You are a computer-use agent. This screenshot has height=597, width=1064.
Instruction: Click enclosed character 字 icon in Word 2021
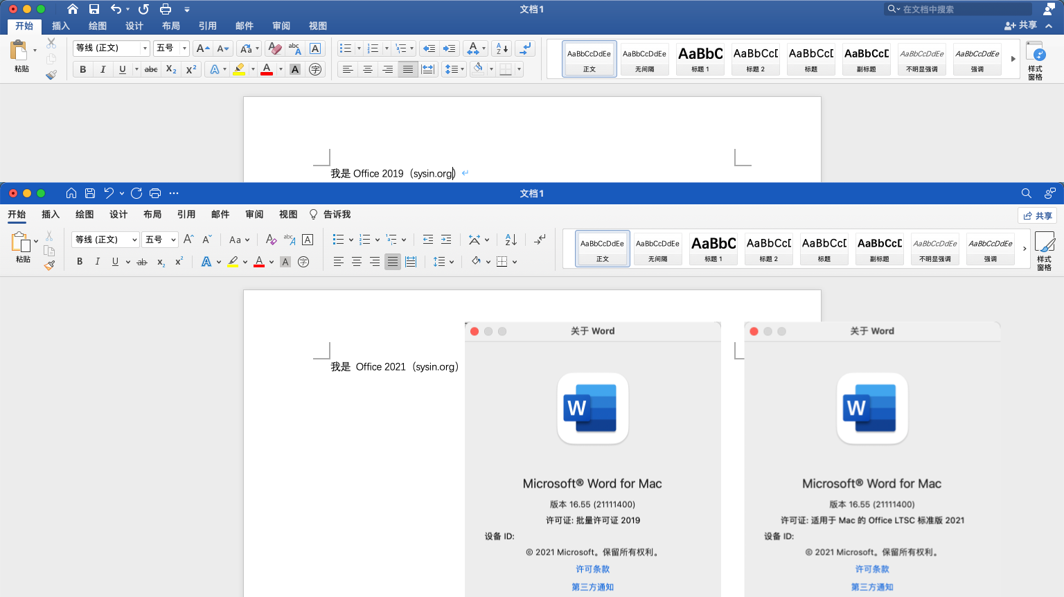coord(303,262)
